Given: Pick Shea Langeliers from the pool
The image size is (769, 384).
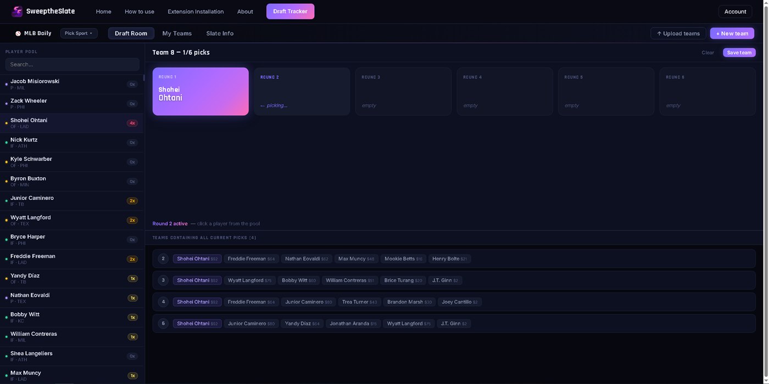Looking at the screenshot, I should pos(71,356).
